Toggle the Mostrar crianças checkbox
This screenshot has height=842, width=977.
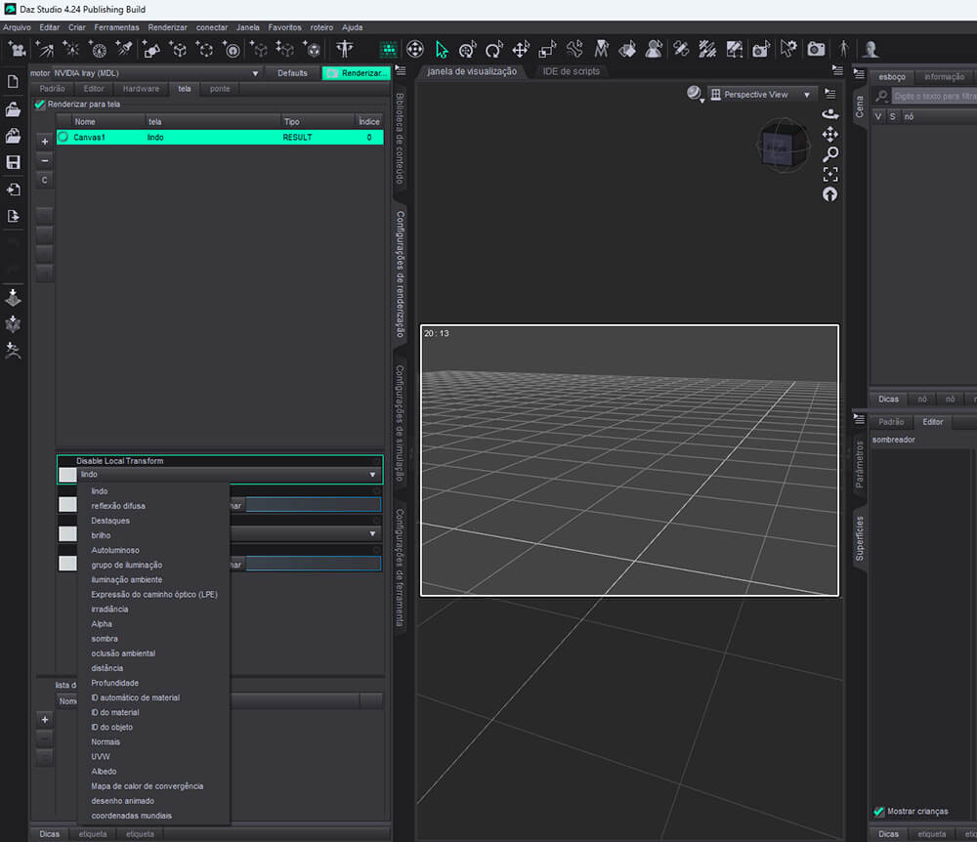pyautogui.click(x=879, y=812)
